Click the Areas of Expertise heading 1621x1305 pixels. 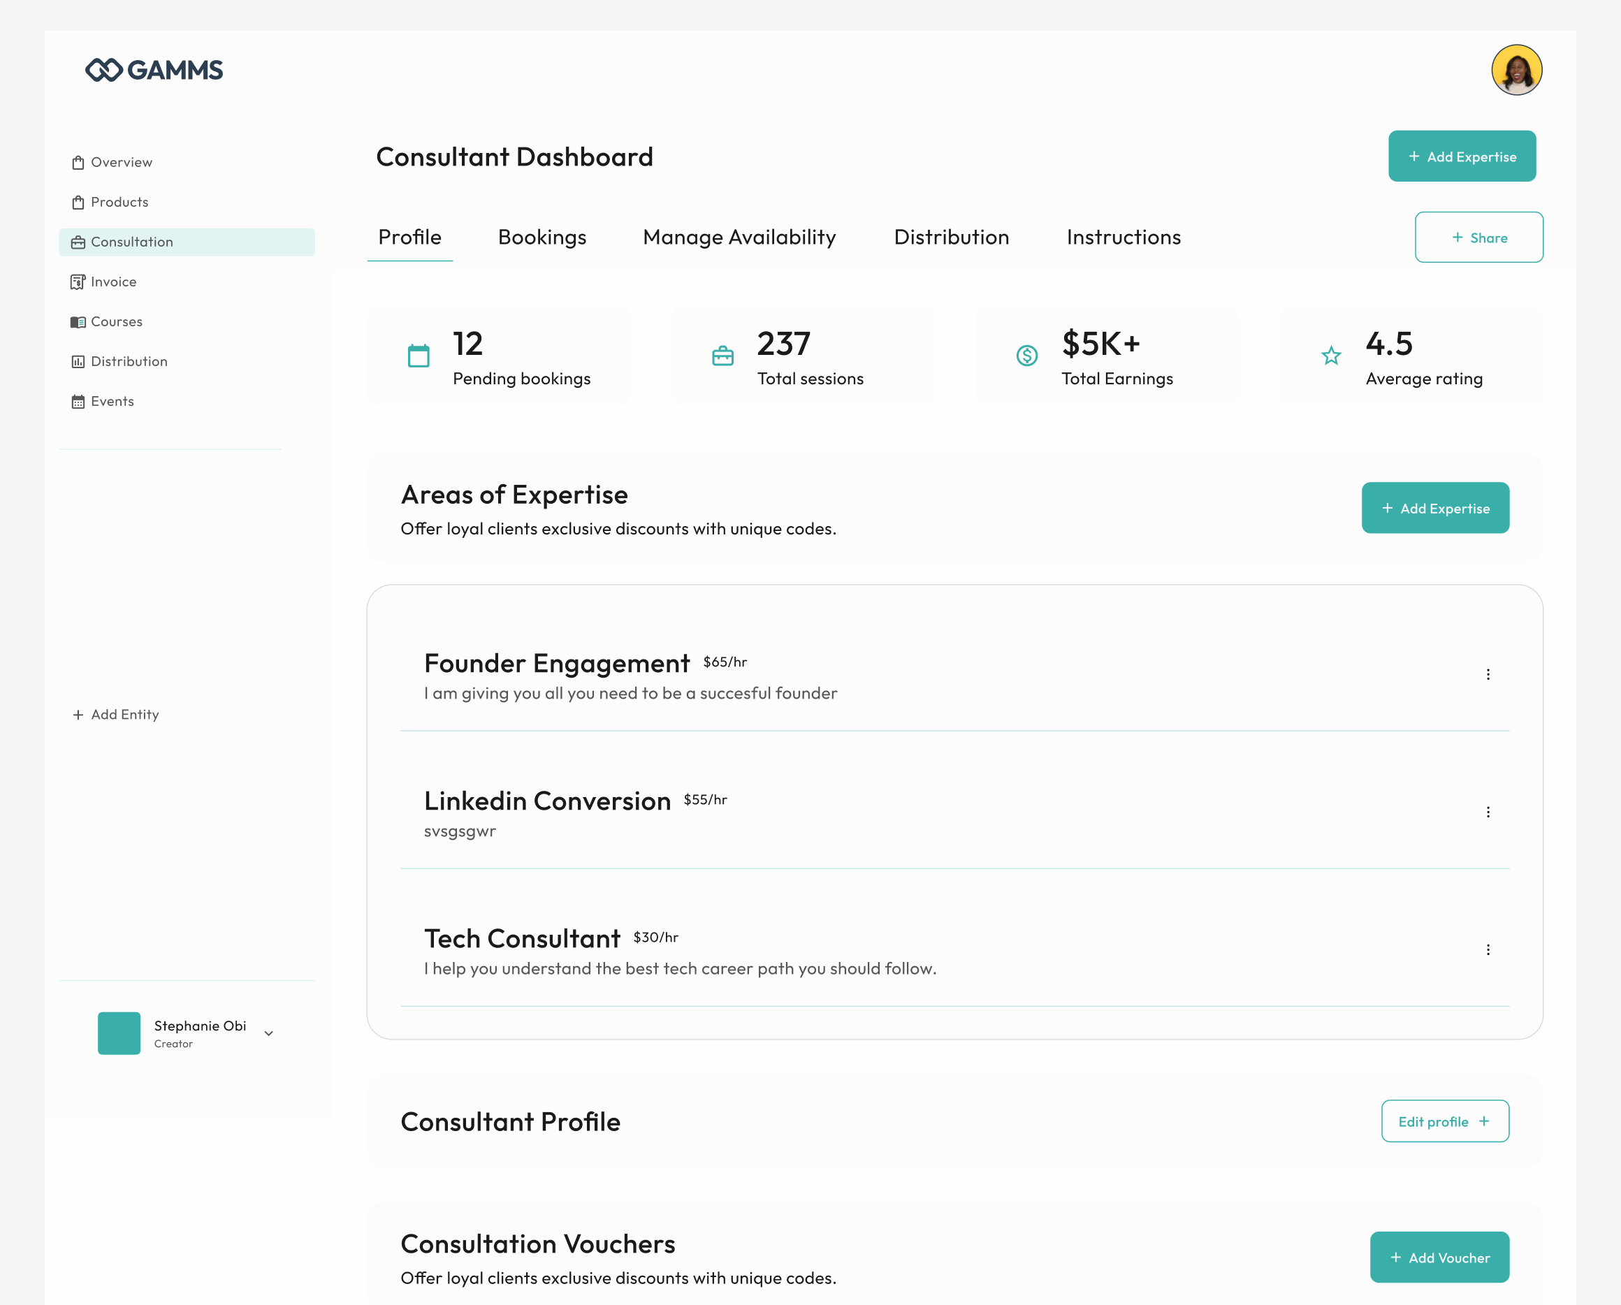tap(514, 495)
